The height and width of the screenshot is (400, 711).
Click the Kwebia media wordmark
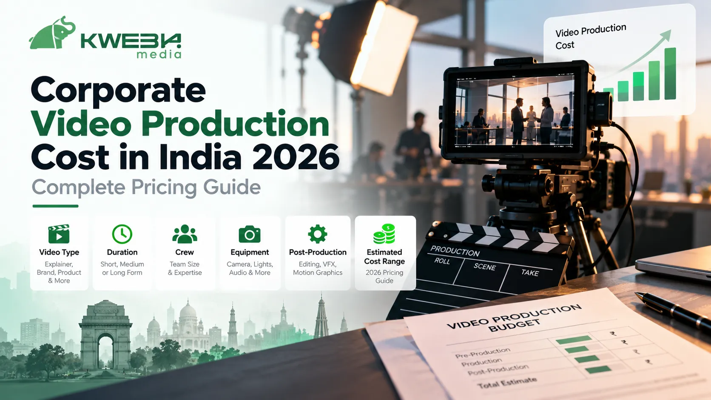pos(131,45)
